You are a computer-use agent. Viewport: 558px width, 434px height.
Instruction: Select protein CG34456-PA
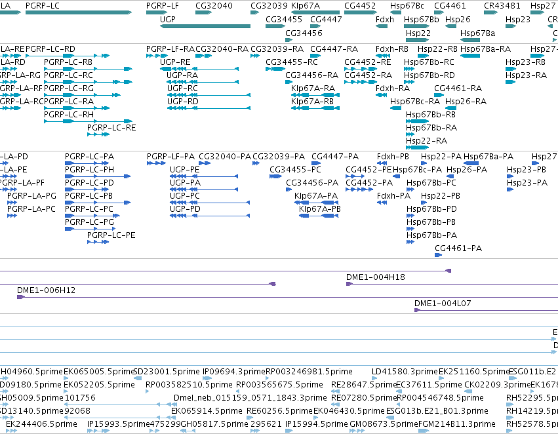pyautogui.click(x=312, y=183)
